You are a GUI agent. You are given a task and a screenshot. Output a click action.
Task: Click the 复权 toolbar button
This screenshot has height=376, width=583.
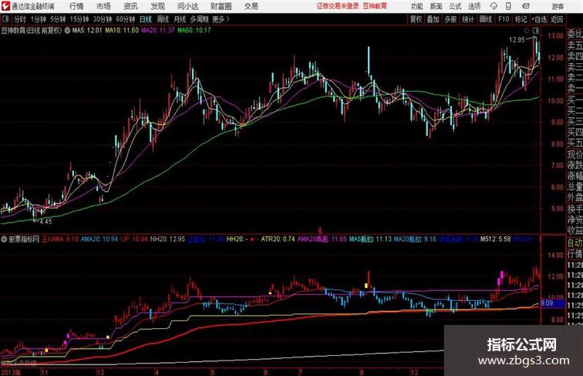[x=416, y=19]
